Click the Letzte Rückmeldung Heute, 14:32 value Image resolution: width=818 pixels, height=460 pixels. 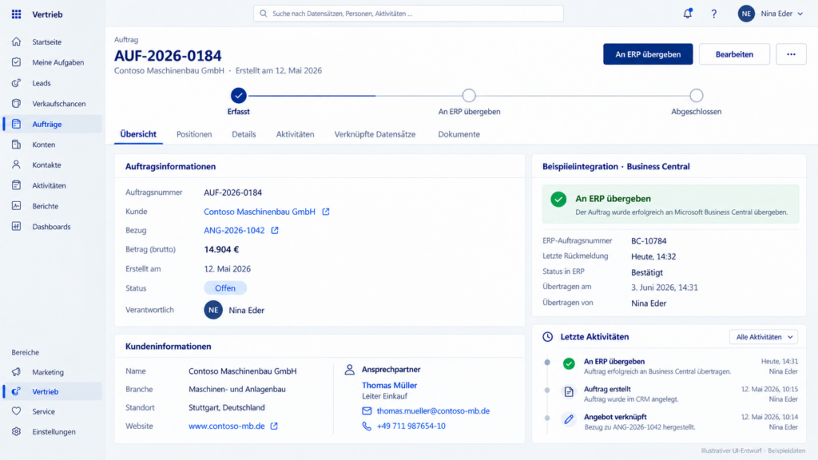click(x=653, y=256)
